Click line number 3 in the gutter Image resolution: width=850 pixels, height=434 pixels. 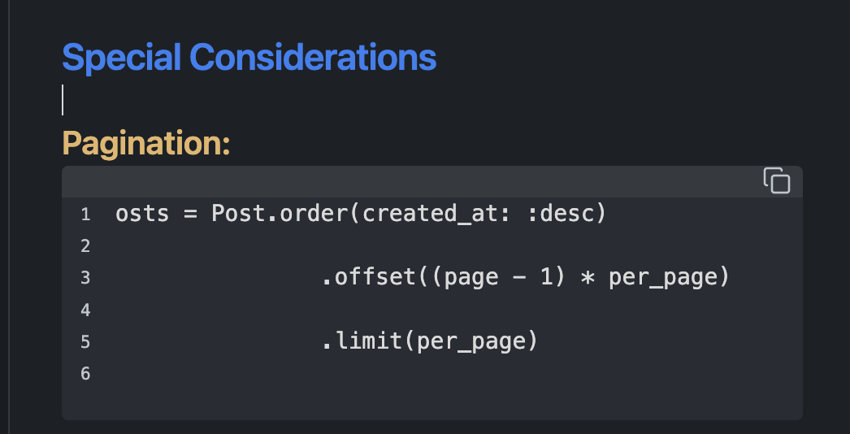85,278
